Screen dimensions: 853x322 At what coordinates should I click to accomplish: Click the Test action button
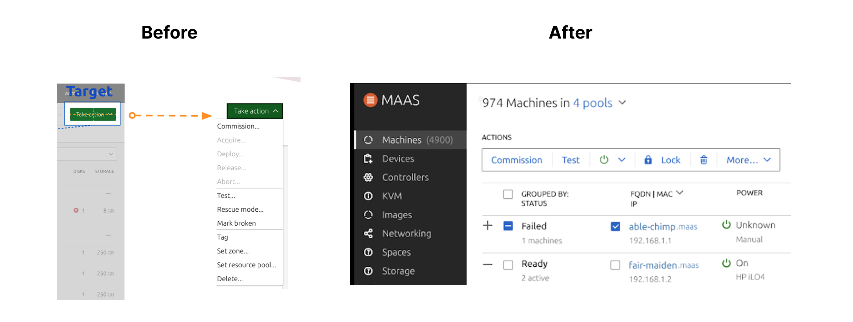coord(570,160)
